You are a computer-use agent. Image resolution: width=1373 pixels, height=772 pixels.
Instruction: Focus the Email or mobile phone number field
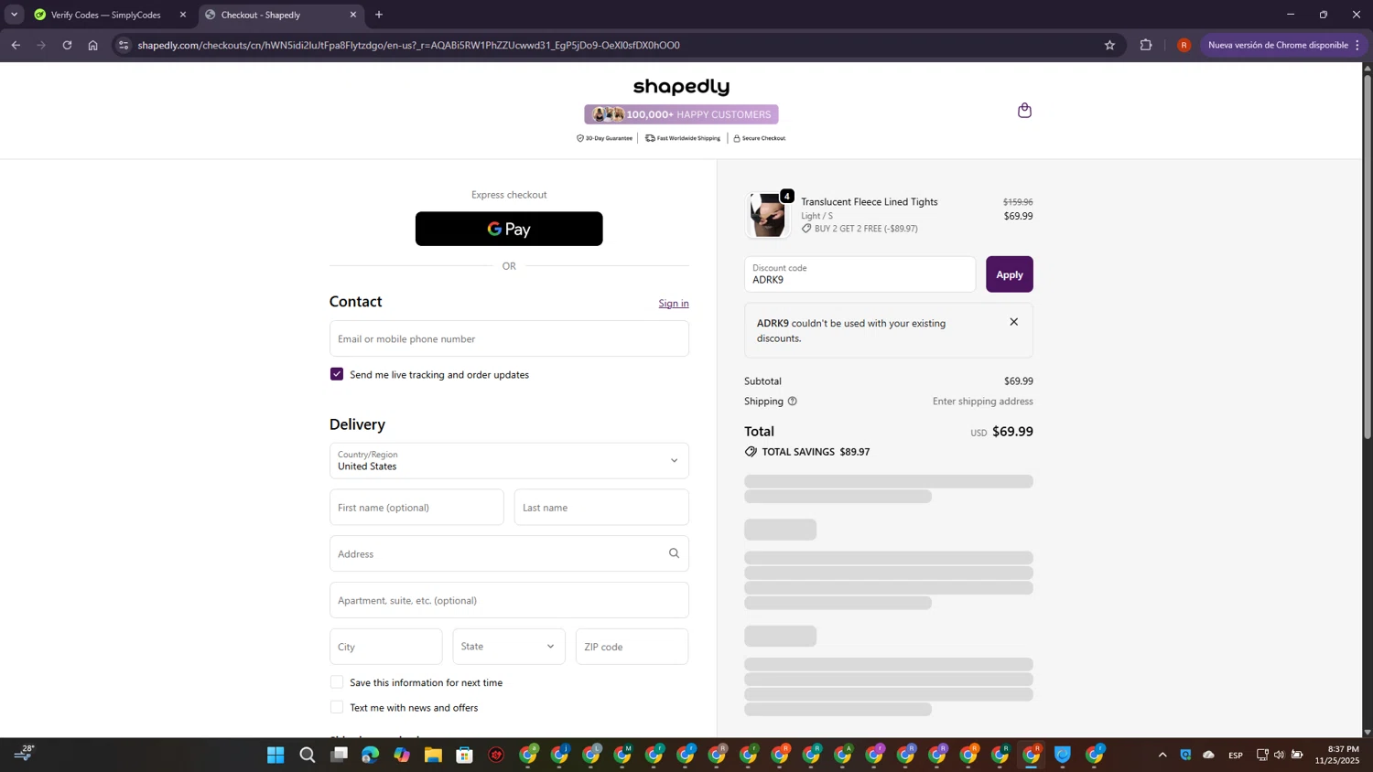click(x=509, y=338)
